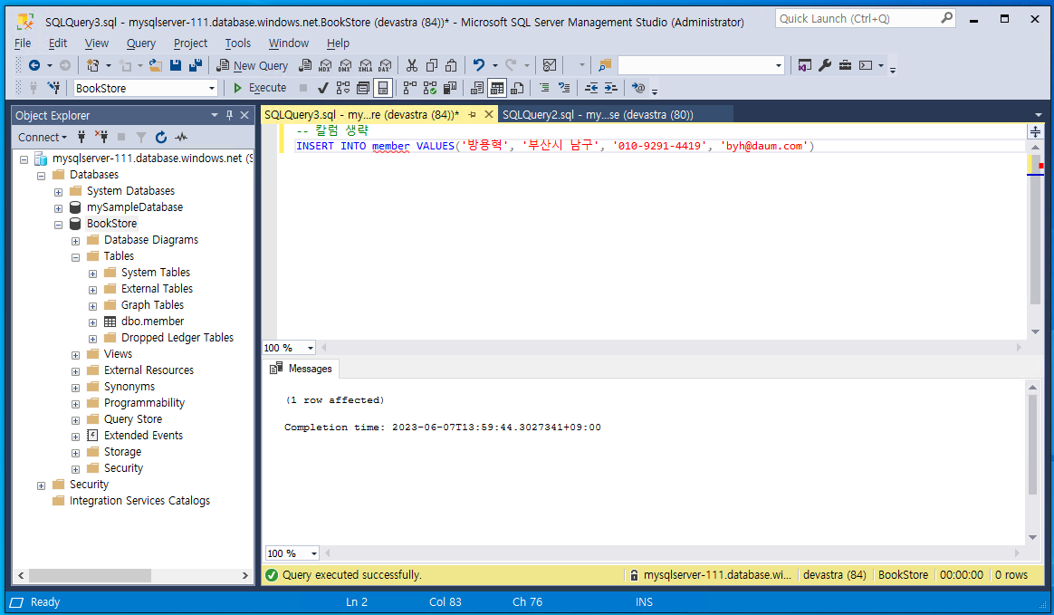
Task: Click the New Query button
Action: click(x=253, y=65)
